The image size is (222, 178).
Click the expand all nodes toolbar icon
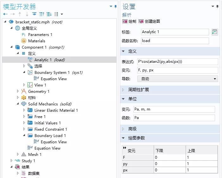tap(49, 14)
